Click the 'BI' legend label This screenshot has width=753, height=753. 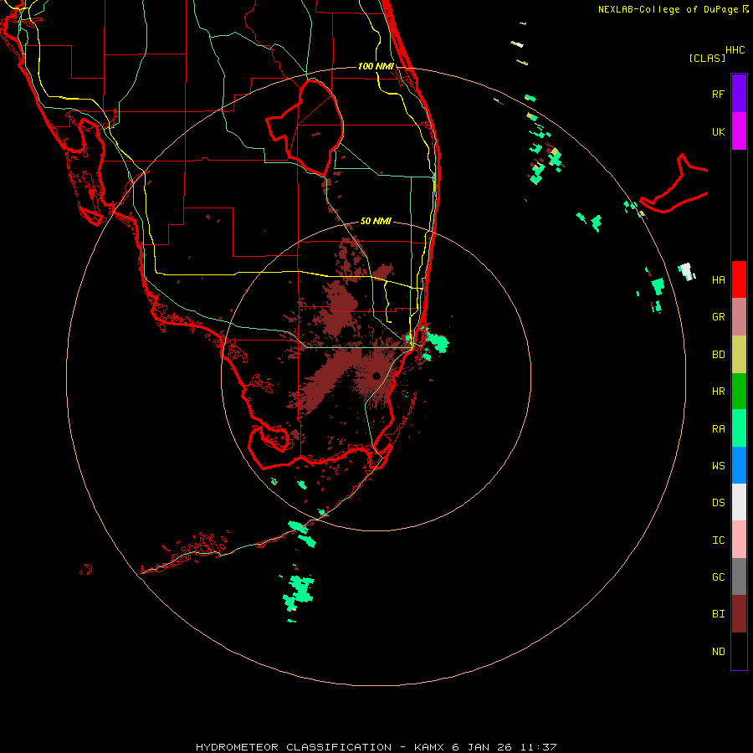tap(718, 614)
